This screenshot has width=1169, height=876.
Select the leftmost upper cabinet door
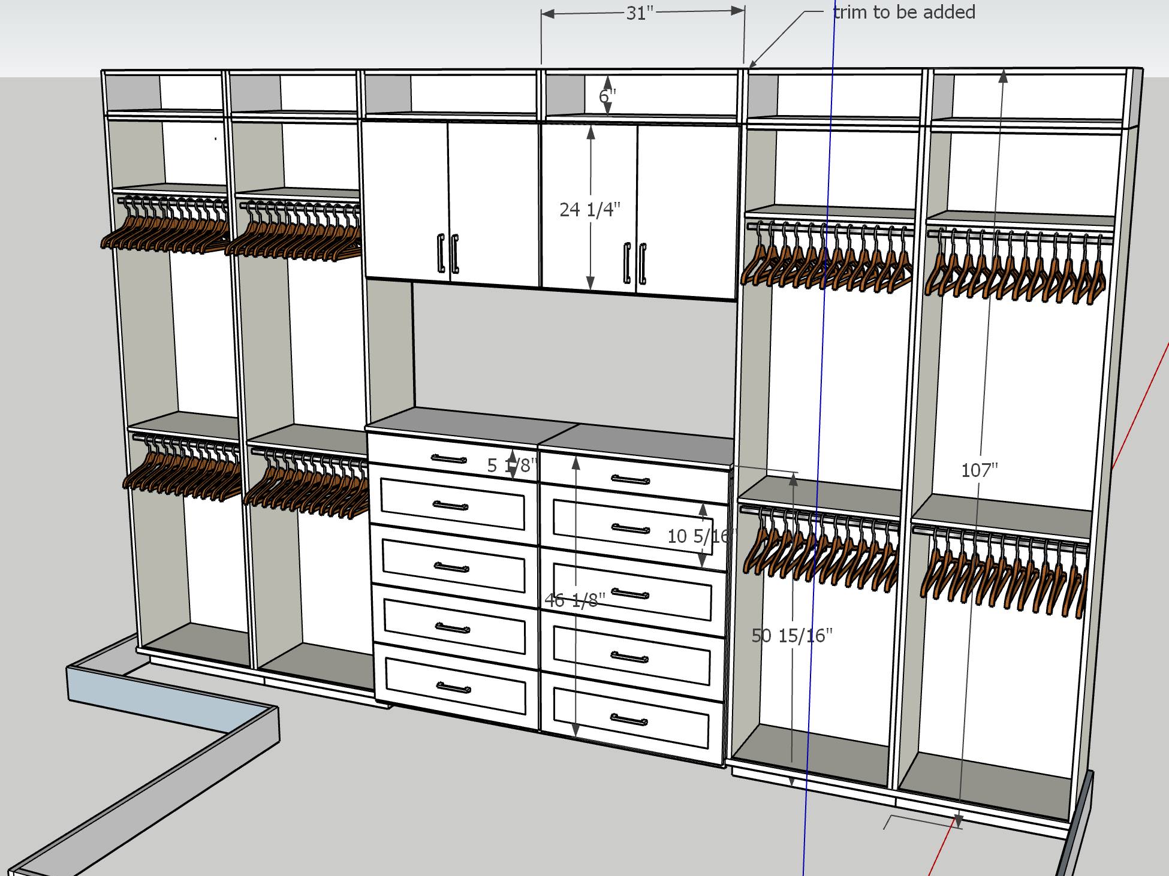[x=405, y=198]
